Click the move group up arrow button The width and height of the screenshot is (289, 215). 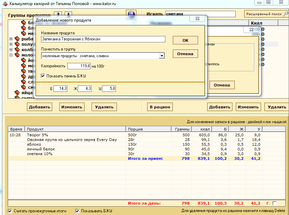[x=58, y=13]
